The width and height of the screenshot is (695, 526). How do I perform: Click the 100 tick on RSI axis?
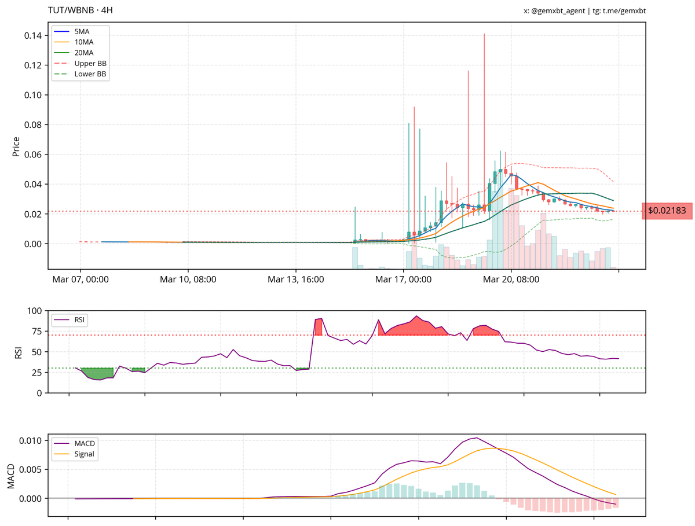coord(35,311)
